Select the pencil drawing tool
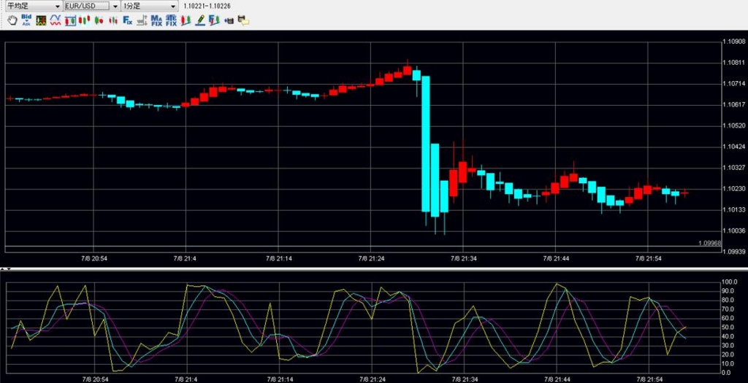The height and width of the screenshot is (383, 748). pyautogui.click(x=200, y=20)
